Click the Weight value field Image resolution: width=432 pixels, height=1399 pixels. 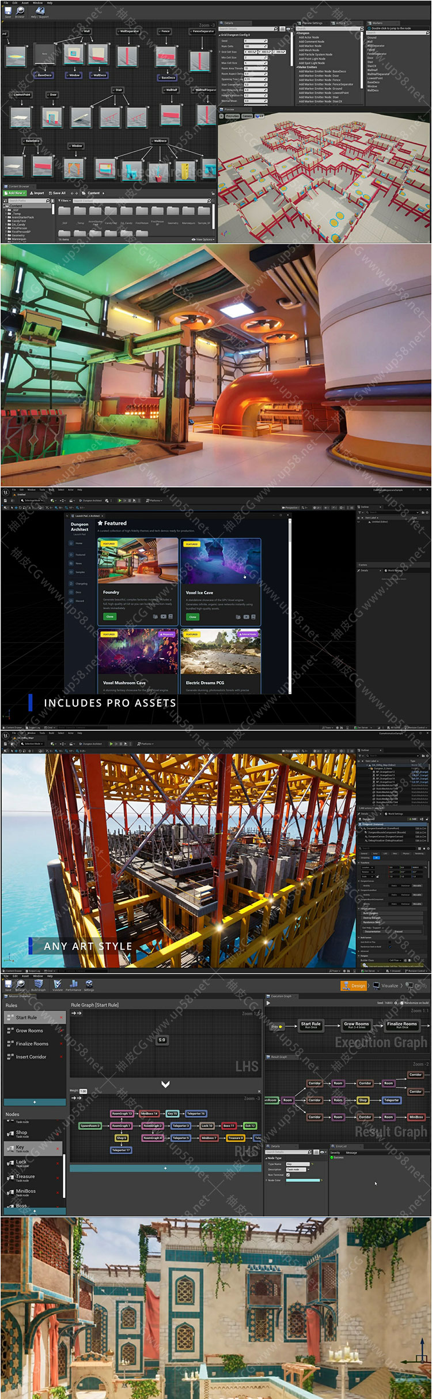pyautogui.click(x=83, y=1091)
